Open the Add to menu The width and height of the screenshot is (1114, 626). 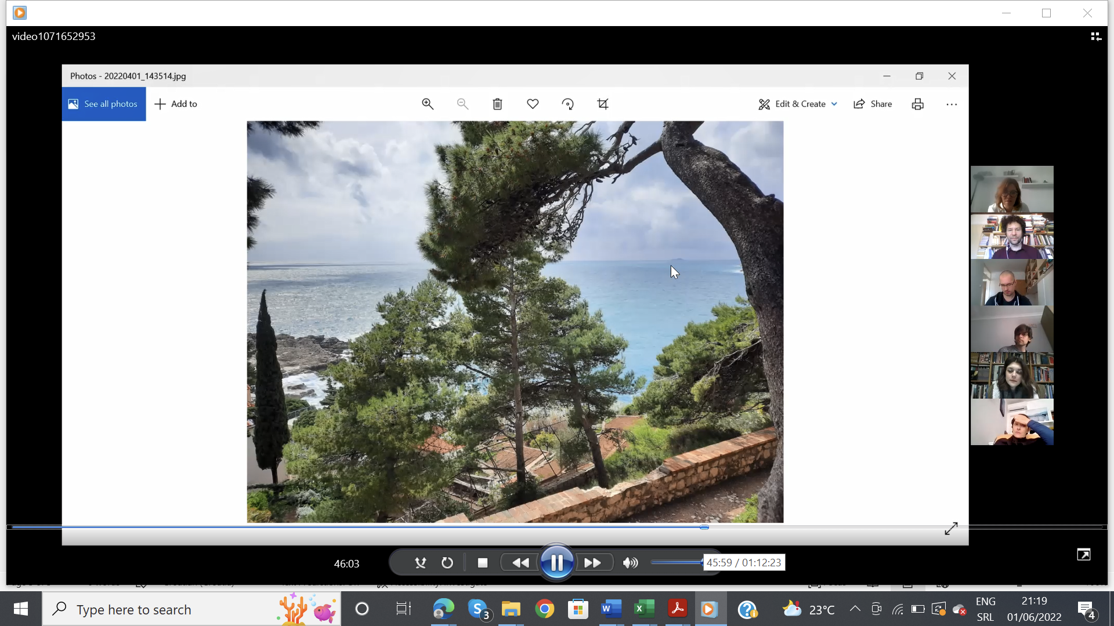point(176,104)
